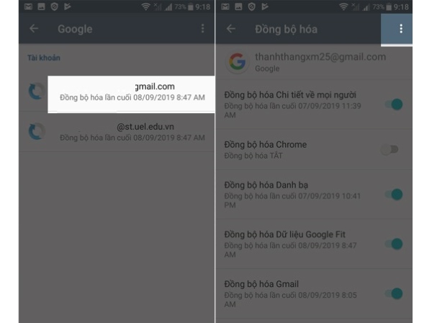
Task: Disable Đồng bộ hóa Gmail switch
Action: pyautogui.click(x=395, y=293)
